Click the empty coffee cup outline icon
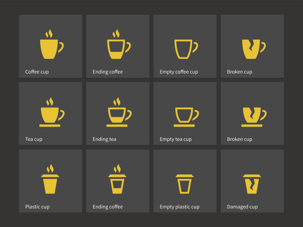The width and height of the screenshot is (303, 227). pyautogui.click(x=186, y=49)
